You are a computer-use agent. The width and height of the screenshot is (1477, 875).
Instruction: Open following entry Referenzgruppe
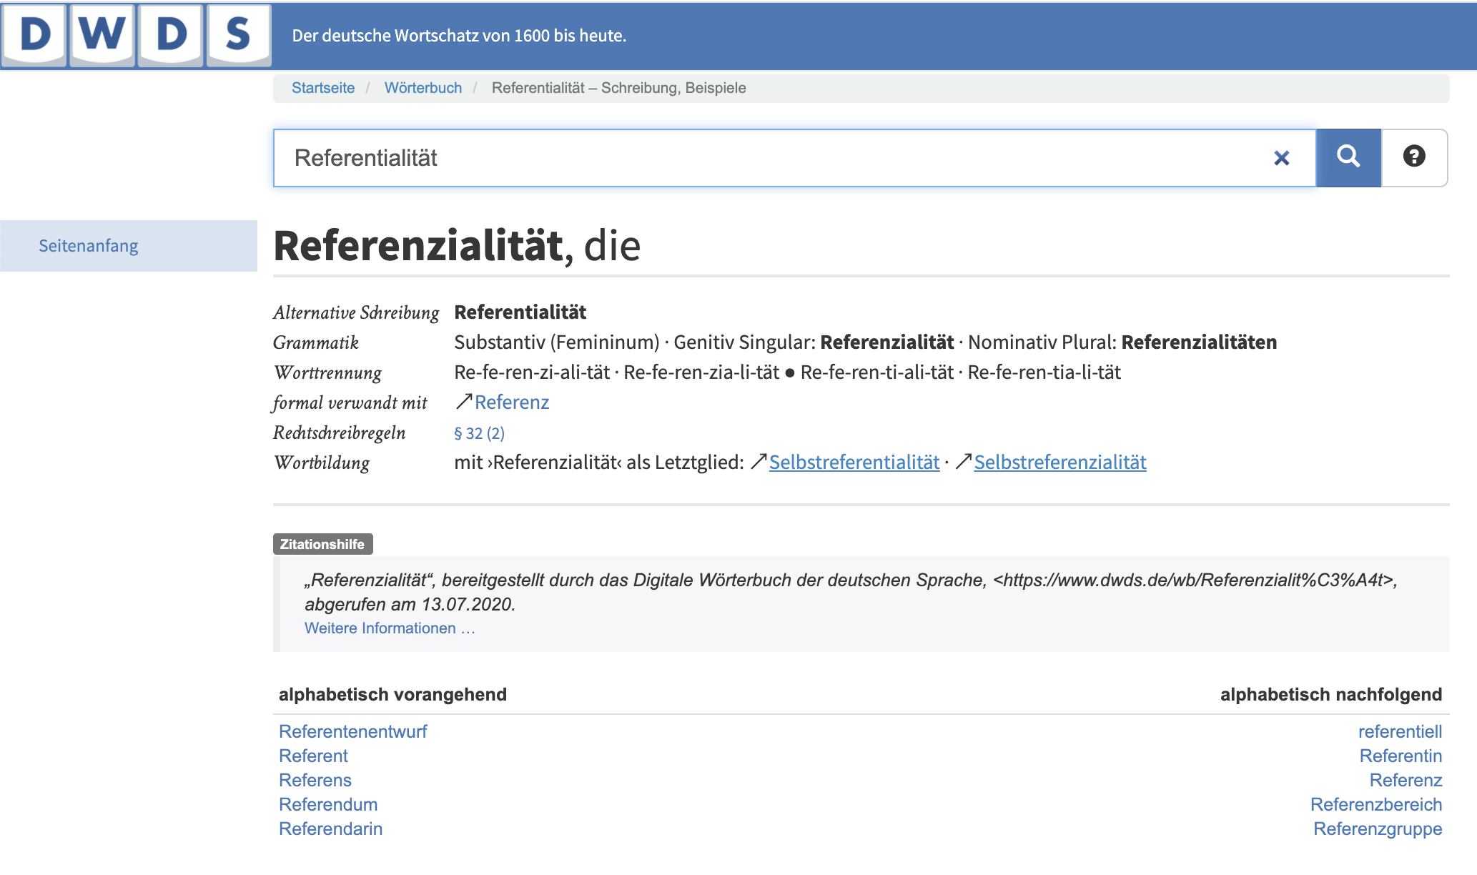(x=1377, y=829)
